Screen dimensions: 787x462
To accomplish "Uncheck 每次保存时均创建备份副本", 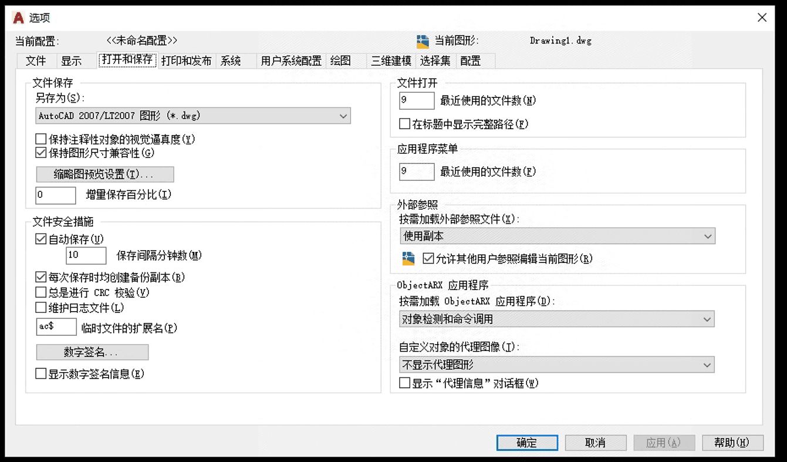I will click(x=41, y=277).
